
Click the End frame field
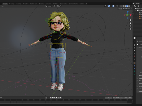128,98
